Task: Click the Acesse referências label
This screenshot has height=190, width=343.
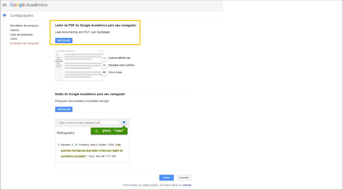Action: click(120, 58)
